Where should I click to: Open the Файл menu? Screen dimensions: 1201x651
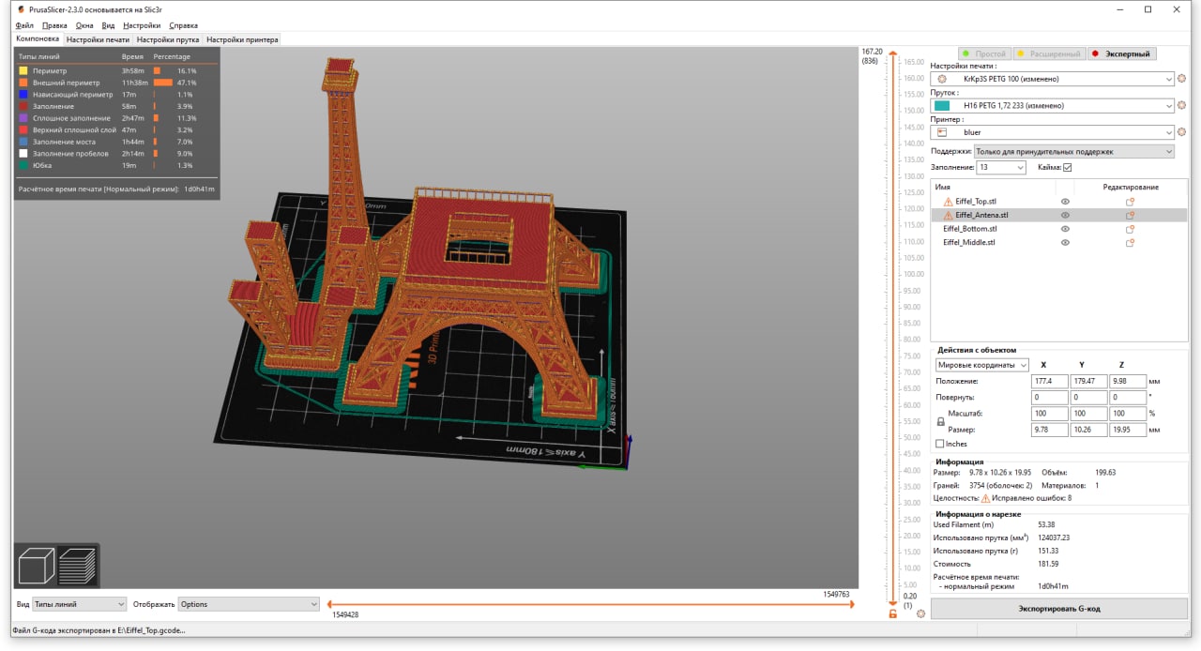coord(24,25)
